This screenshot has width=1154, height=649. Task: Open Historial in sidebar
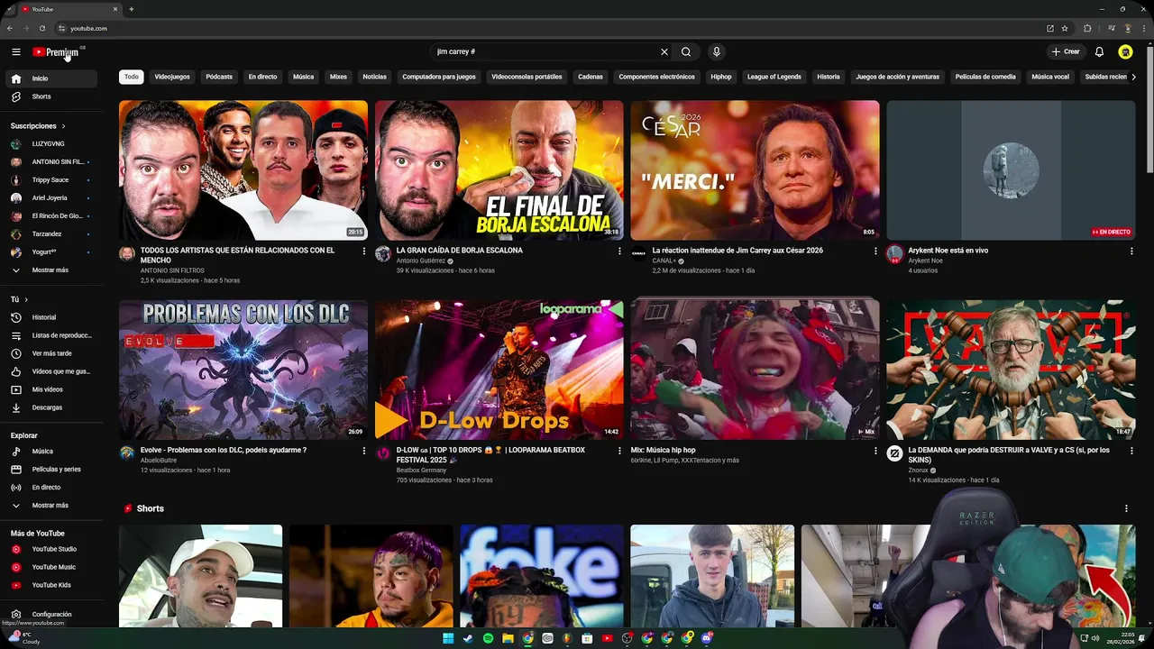50,317
